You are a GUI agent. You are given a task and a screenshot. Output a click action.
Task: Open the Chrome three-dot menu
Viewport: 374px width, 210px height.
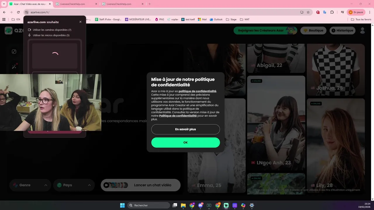click(x=370, y=12)
